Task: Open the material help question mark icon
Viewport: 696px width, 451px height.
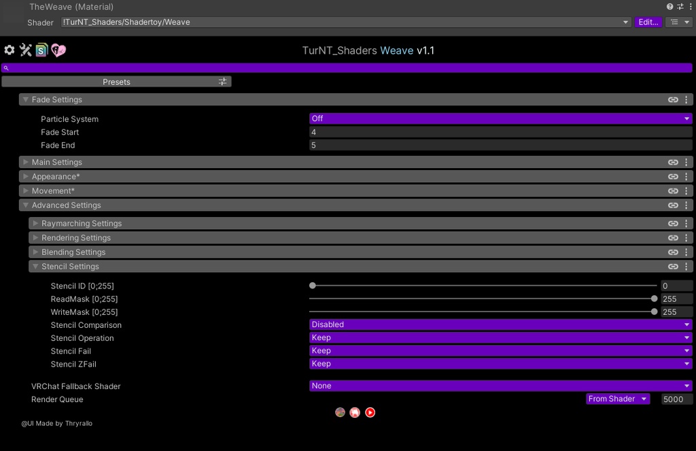Action: click(x=669, y=7)
